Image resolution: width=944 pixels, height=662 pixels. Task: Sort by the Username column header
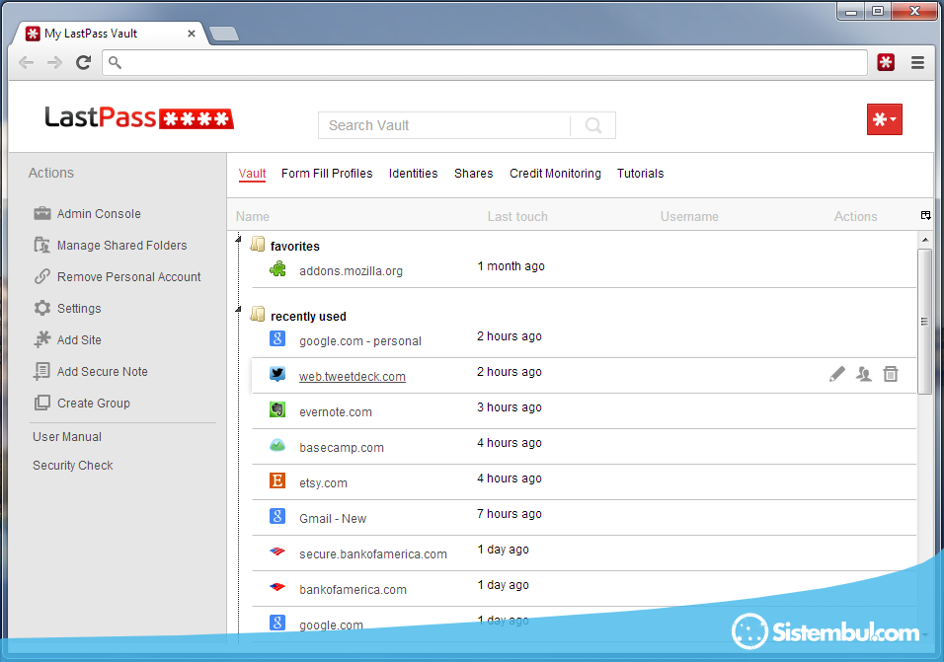689,216
